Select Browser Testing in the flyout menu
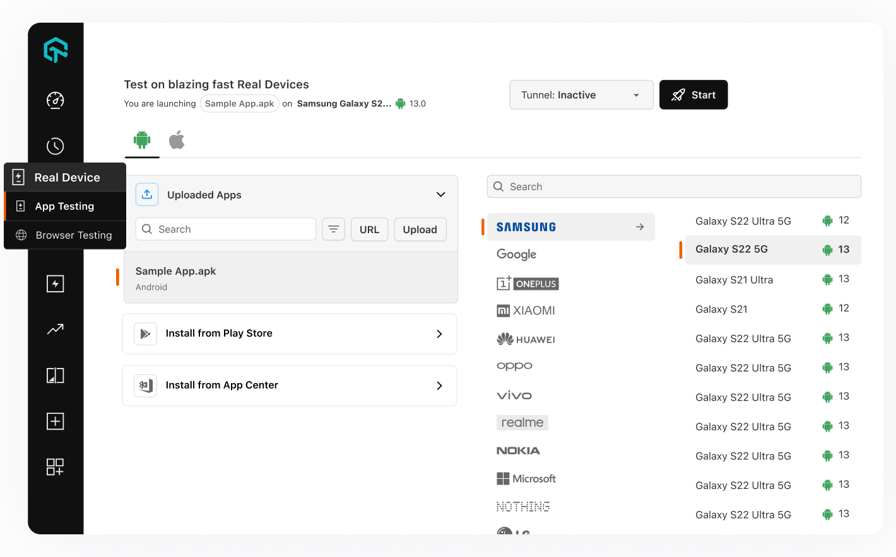Viewport: 896px width, 557px height. click(x=73, y=235)
